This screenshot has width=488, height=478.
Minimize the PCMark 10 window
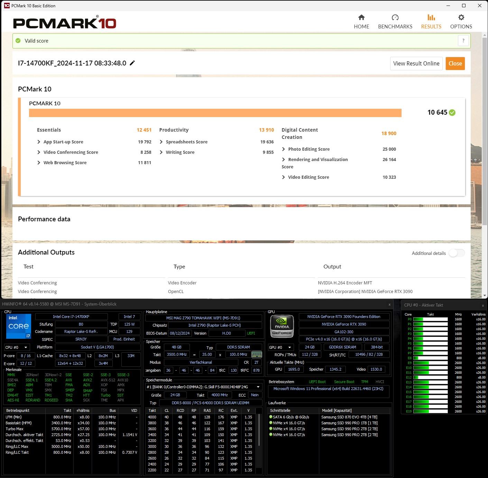pyautogui.click(x=448, y=6)
